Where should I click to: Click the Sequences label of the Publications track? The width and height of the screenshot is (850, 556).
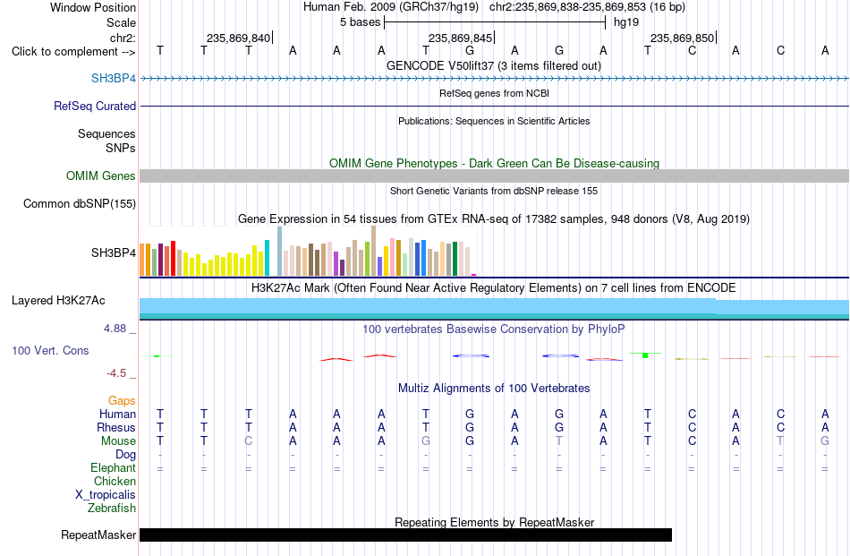(106, 133)
